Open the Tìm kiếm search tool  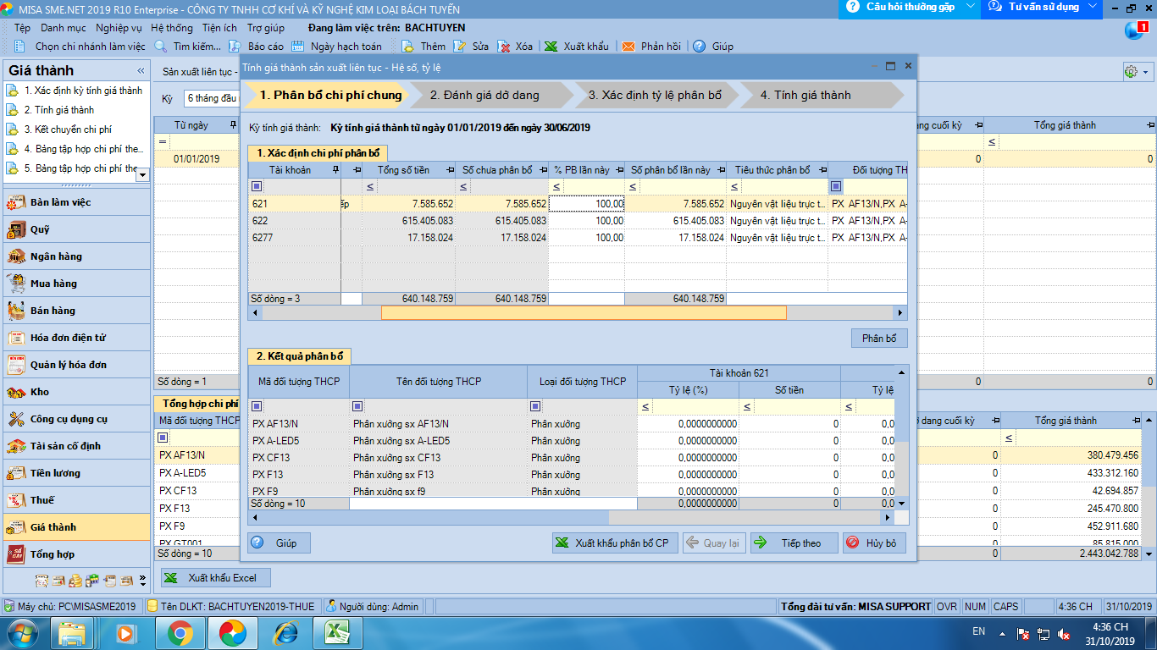189,47
